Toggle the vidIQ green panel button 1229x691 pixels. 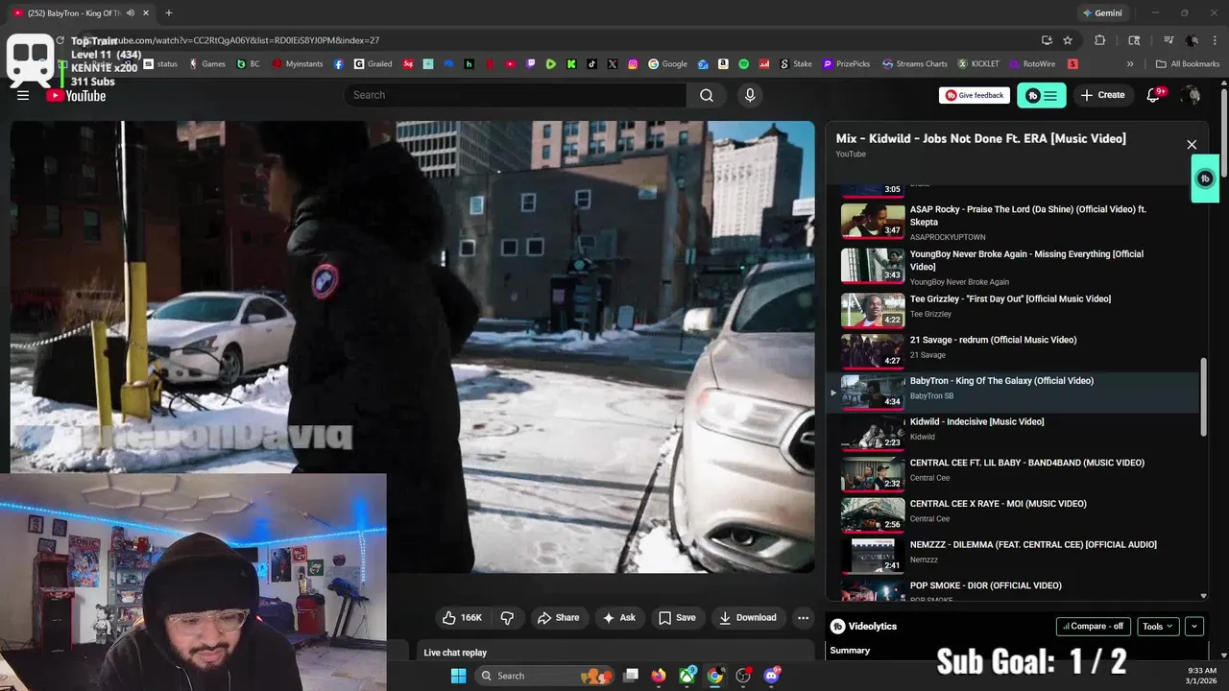click(1042, 95)
